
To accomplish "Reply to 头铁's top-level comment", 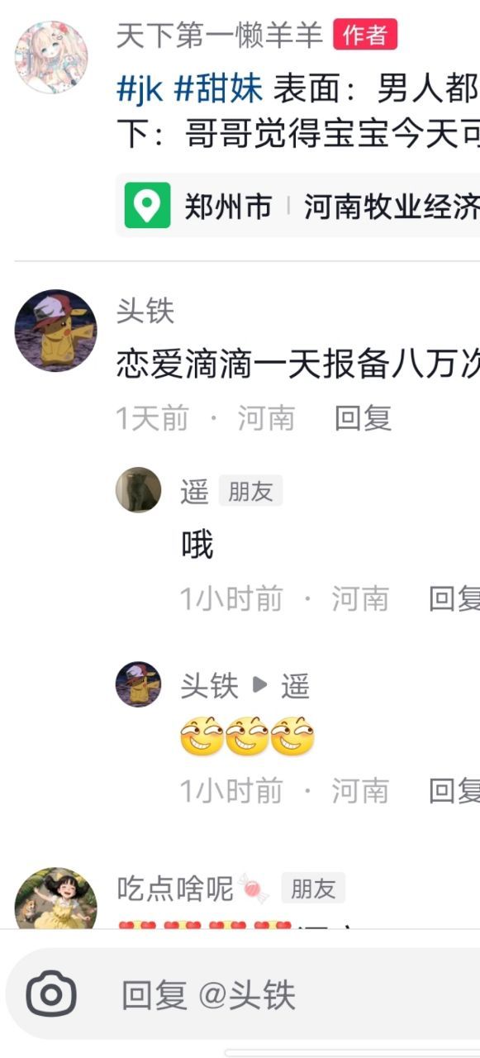I will tap(363, 418).
